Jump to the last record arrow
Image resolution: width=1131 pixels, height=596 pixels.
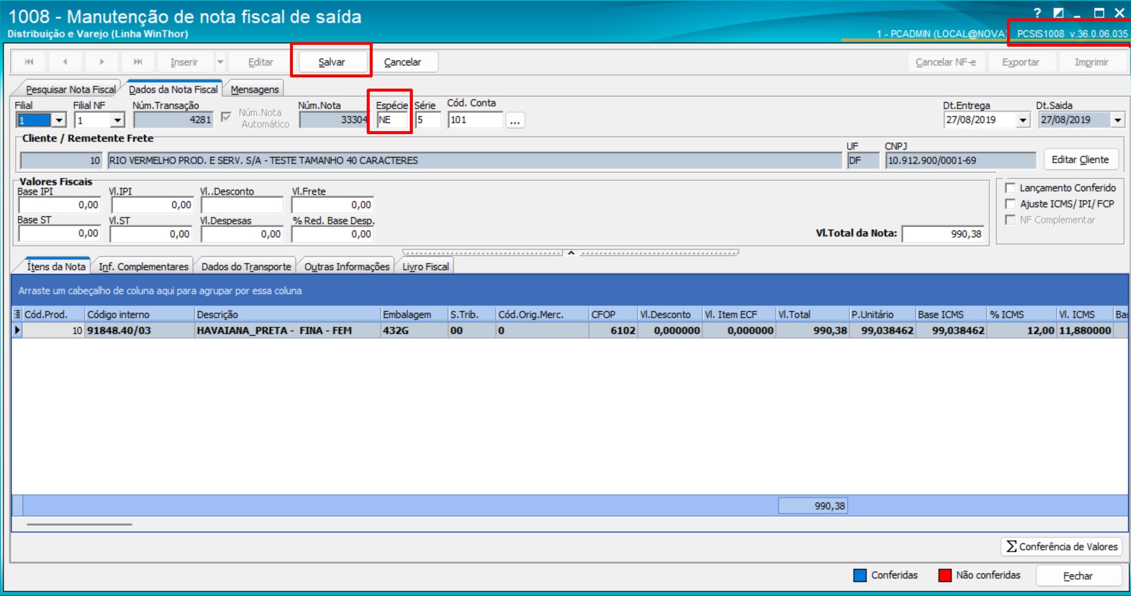click(x=138, y=62)
